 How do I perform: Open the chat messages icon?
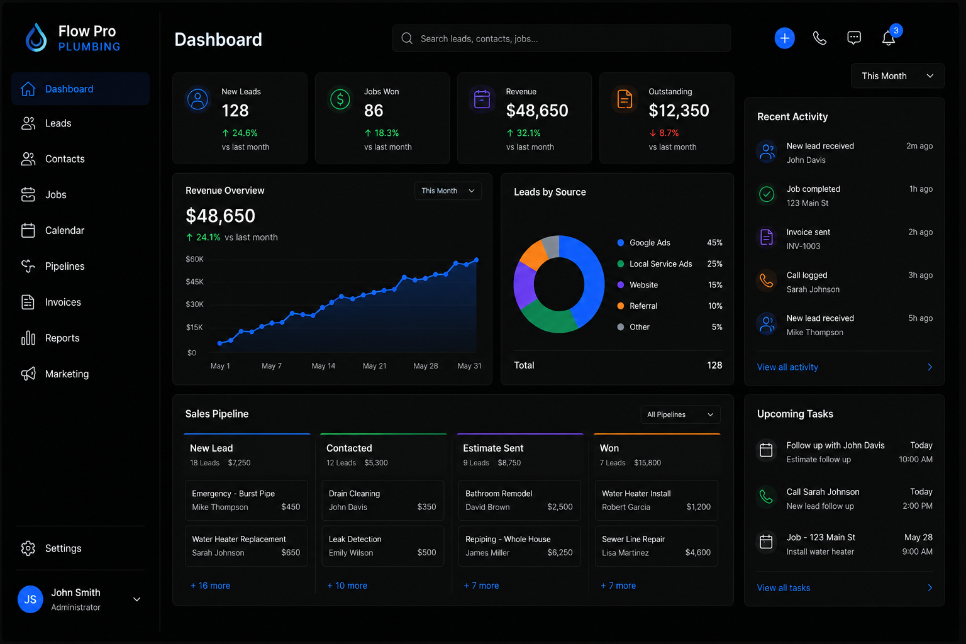click(x=854, y=38)
